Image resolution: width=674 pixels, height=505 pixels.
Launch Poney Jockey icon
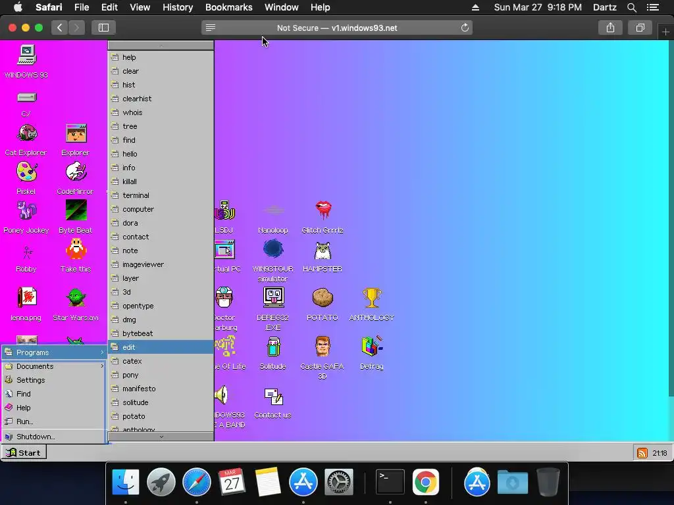click(26, 217)
